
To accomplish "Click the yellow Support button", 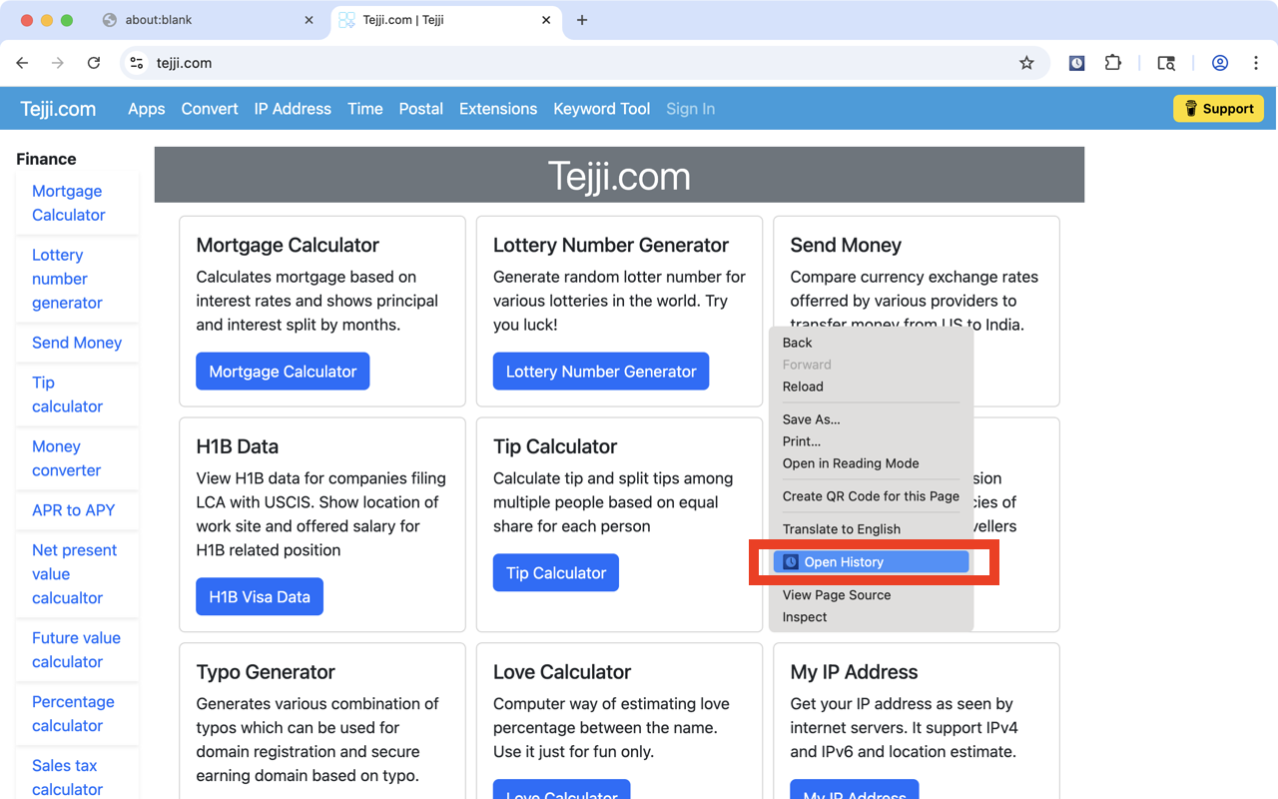I will (x=1218, y=109).
